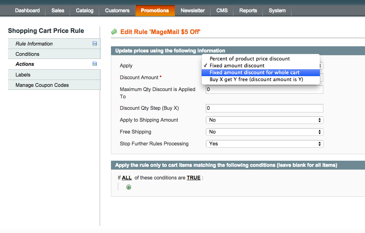365x233 pixels.
Task: Switch to the Labels tab
Action: [x=23, y=75]
